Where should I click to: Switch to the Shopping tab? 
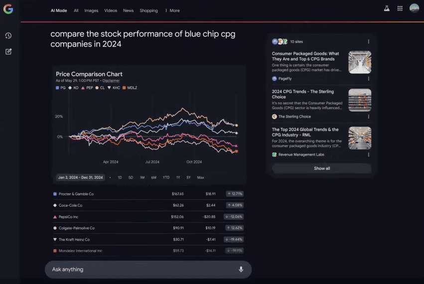tap(148, 10)
